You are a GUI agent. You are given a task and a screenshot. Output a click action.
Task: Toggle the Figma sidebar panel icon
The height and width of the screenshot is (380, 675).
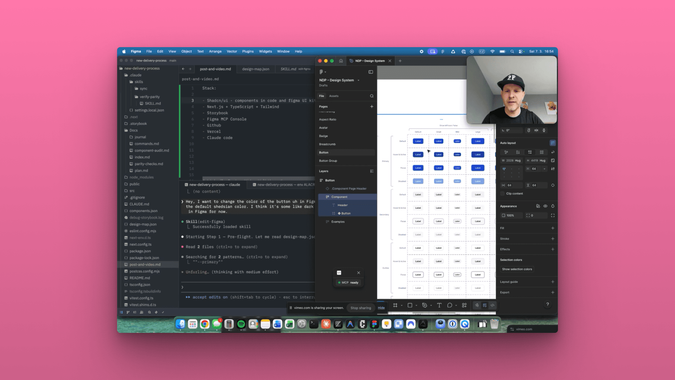[371, 72]
